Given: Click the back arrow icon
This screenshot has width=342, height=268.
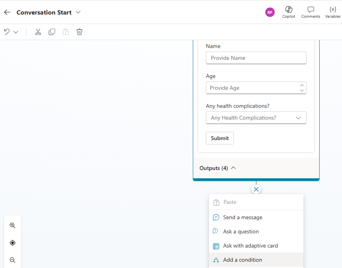Looking at the screenshot, I should 7,12.
